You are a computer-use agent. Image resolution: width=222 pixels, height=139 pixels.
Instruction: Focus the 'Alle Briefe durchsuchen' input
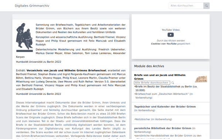click(152, 83)
